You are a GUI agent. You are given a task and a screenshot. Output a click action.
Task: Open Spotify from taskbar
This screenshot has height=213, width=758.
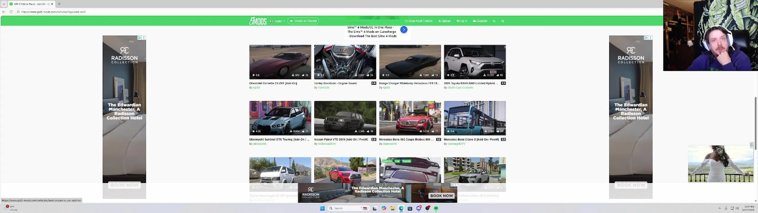point(436,208)
